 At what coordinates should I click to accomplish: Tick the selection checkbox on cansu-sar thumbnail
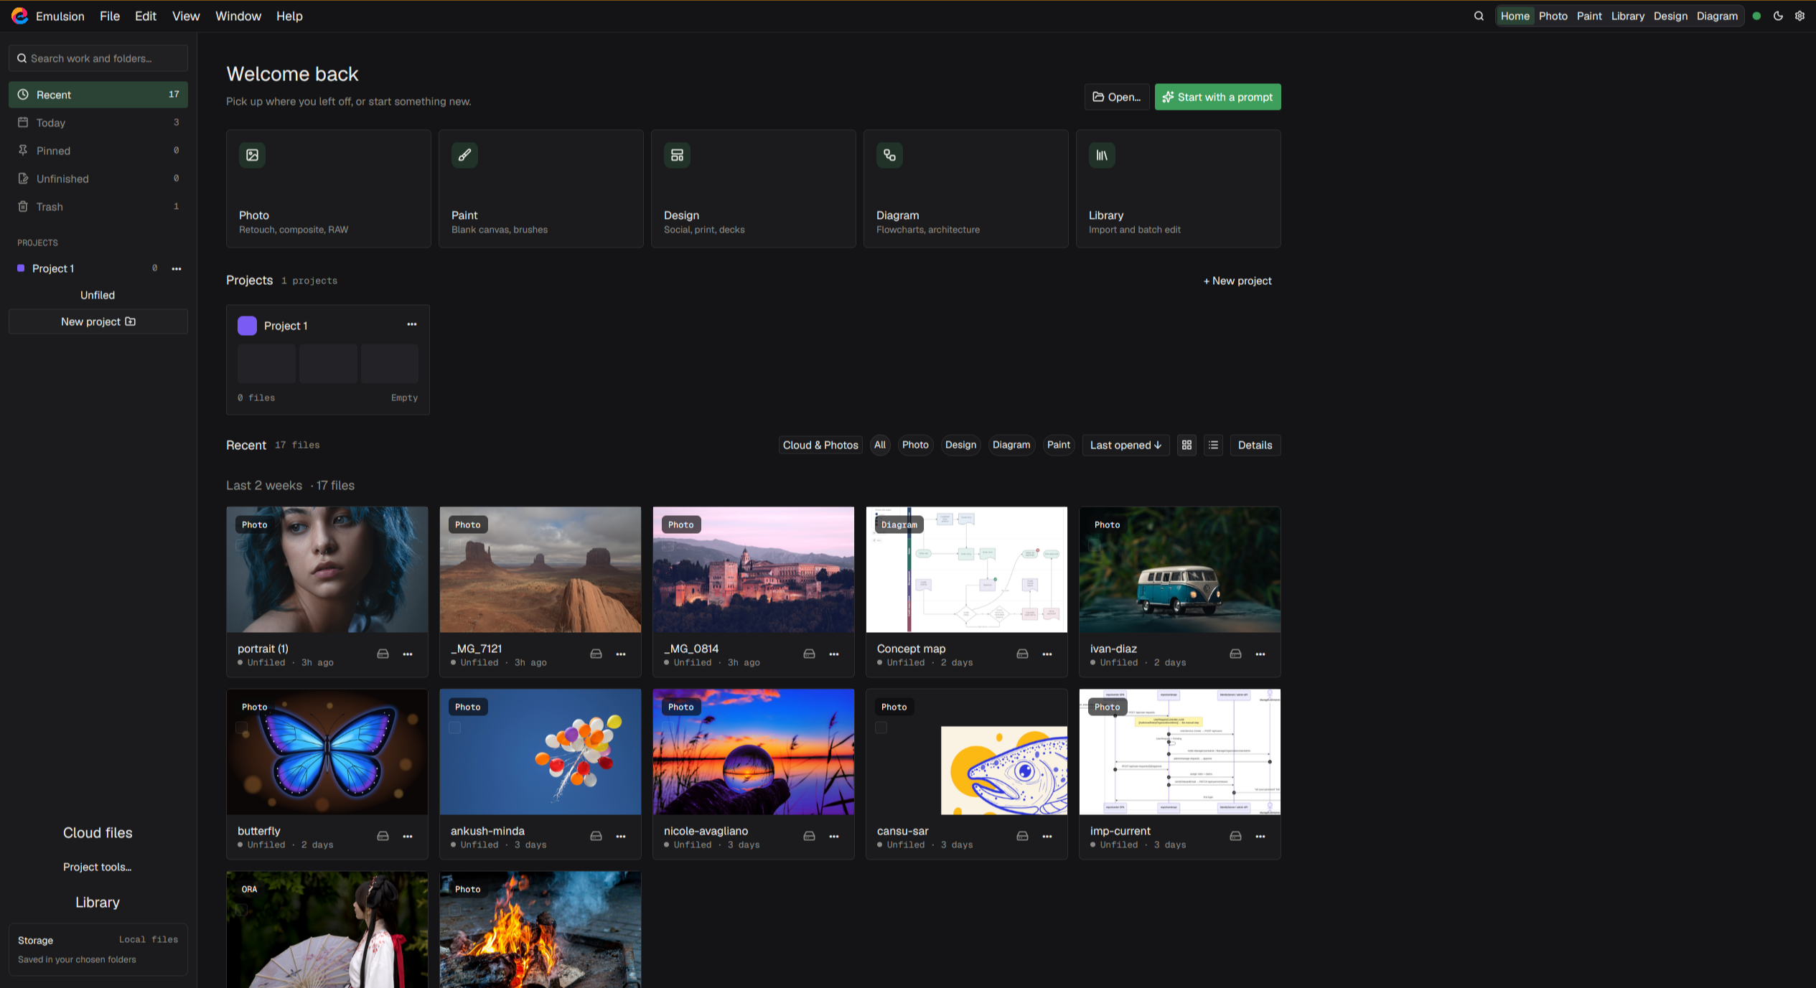coord(881,728)
